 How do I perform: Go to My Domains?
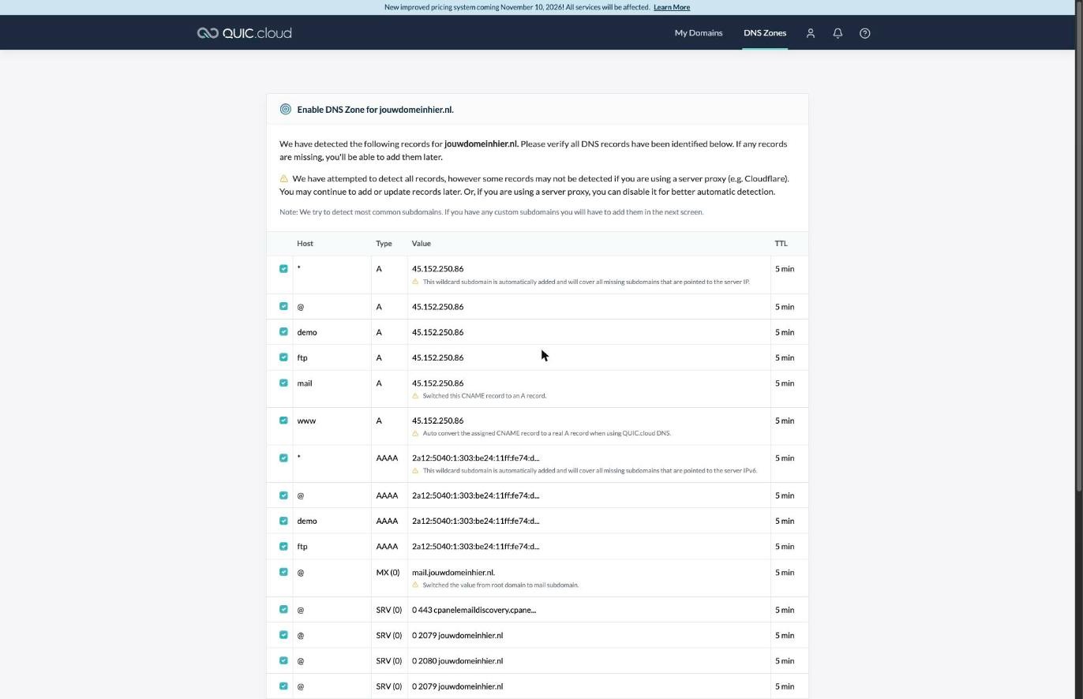click(x=699, y=33)
